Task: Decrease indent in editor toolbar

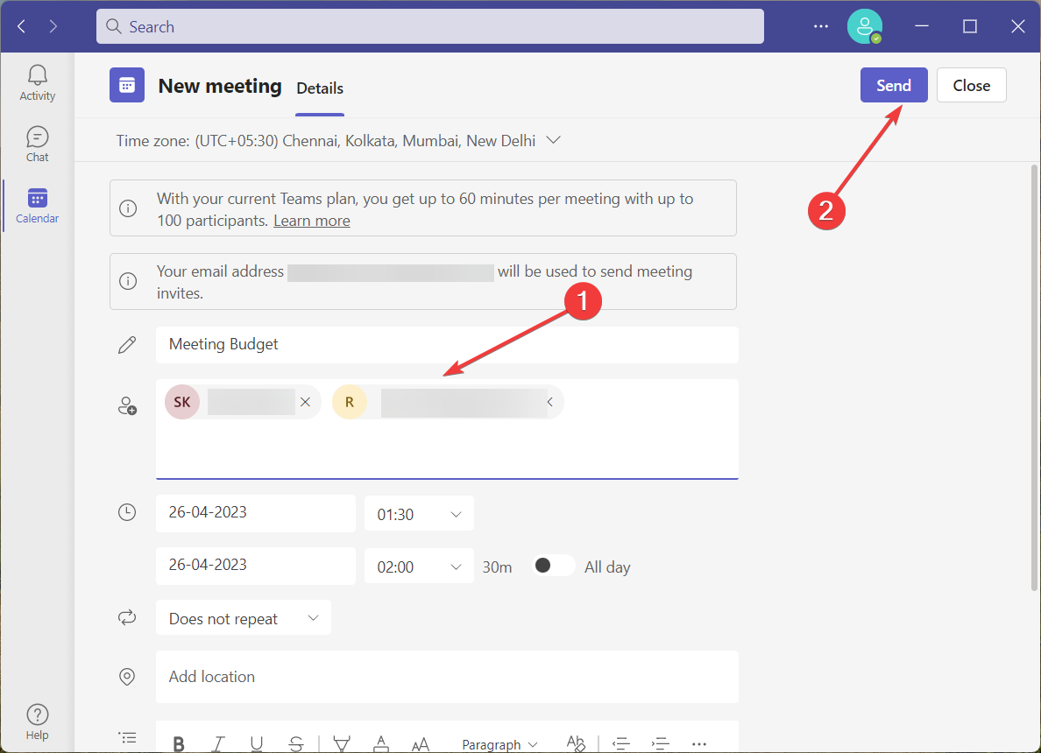Action: pyautogui.click(x=620, y=743)
